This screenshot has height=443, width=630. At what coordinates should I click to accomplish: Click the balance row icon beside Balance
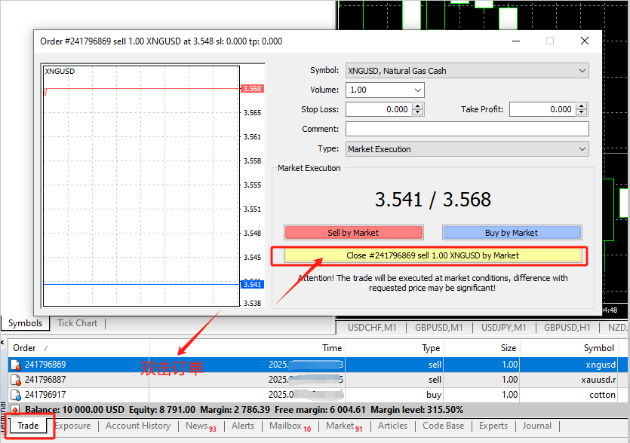click(15, 410)
